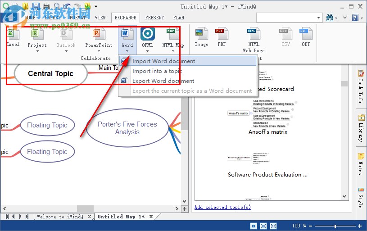Open the Task Info side panel
This screenshot has width=367, height=231.
tap(361, 86)
